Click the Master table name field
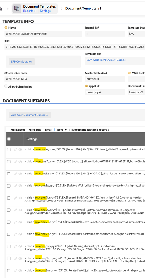Image resolution: width=145 pixels, height=278 pixels. click(43, 79)
